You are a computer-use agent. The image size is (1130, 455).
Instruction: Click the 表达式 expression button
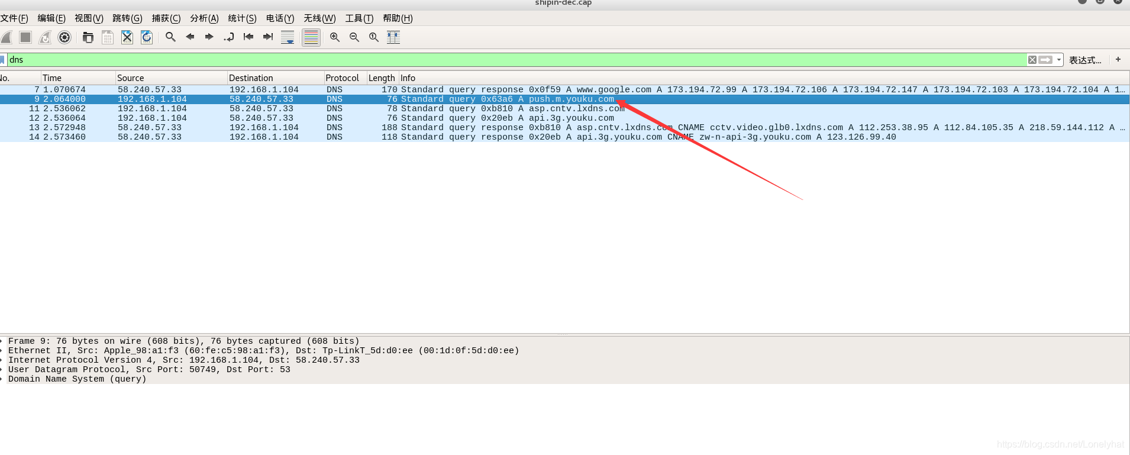[1085, 60]
